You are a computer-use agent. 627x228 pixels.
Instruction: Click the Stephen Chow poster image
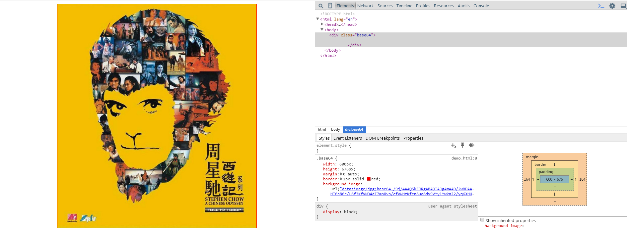coord(157,116)
